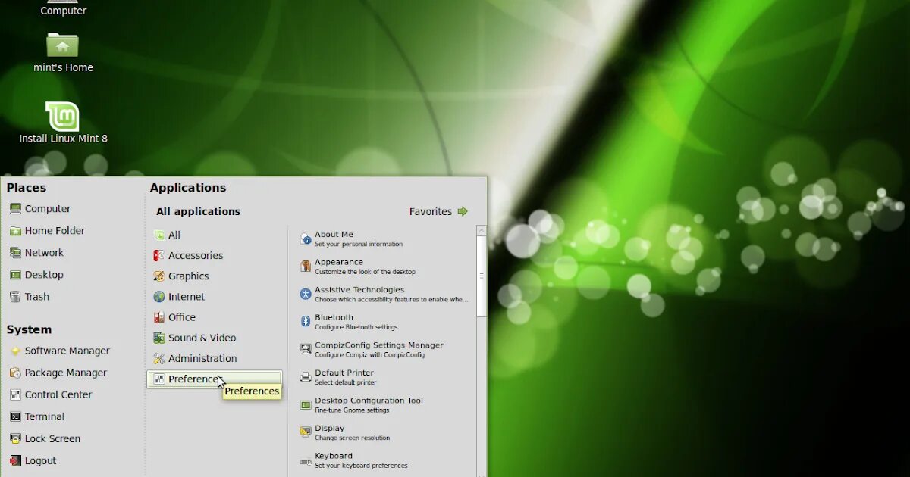This screenshot has height=477, width=910.
Task: Select the All category
Action: coord(215,235)
